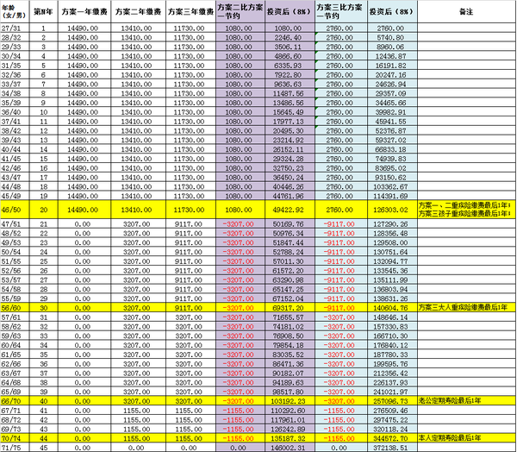The image size is (517, 452).
Task: Select cell with value 5740.80
Action: click(x=392, y=37)
